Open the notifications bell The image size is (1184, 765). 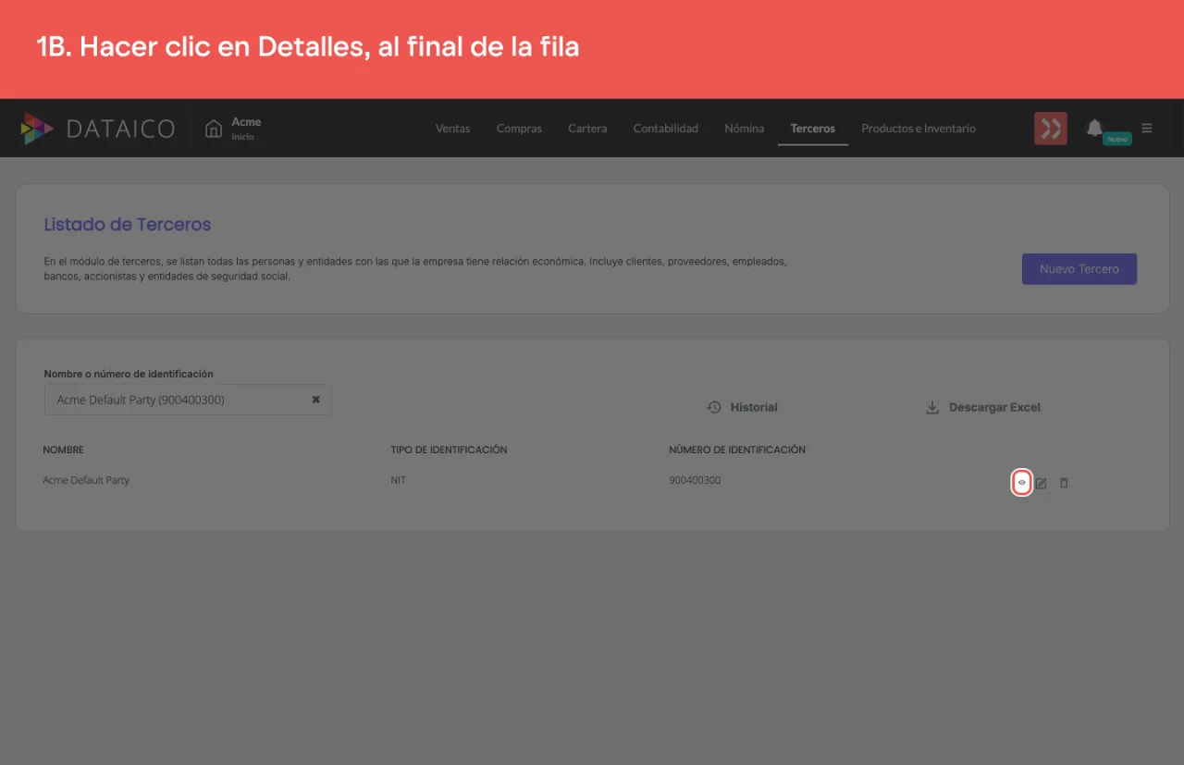click(x=1094, y=128)
